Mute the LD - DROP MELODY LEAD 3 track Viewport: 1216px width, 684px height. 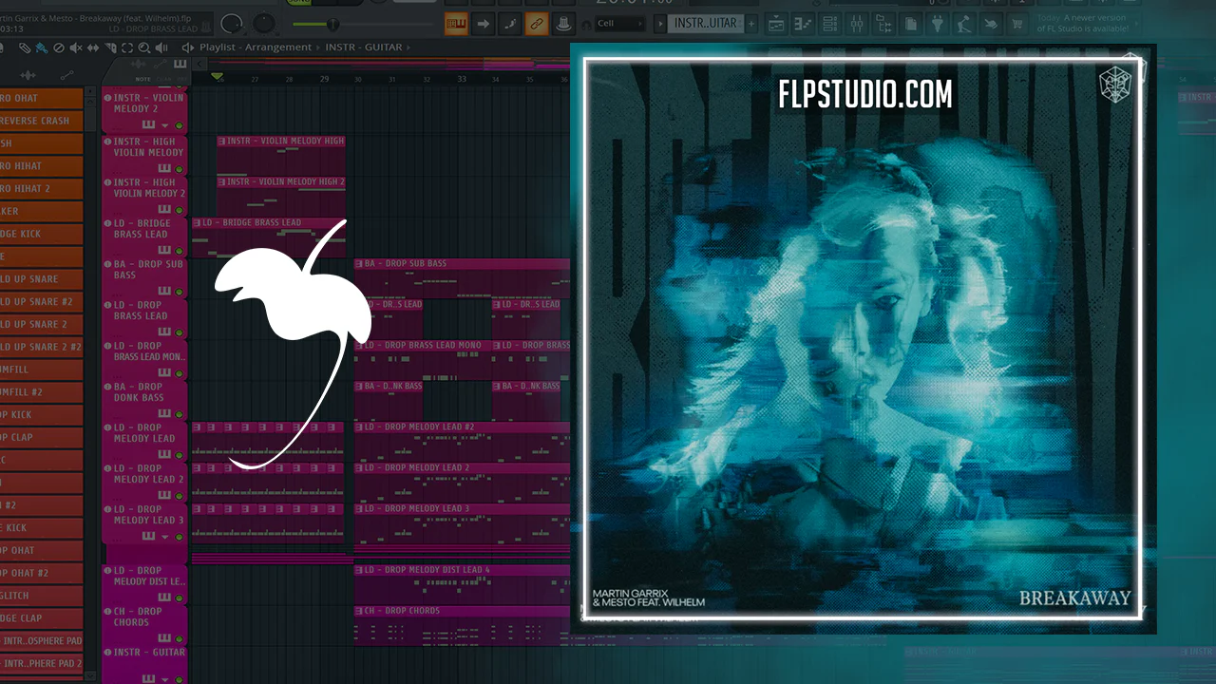pyautogui.click(x=179, y=537)
